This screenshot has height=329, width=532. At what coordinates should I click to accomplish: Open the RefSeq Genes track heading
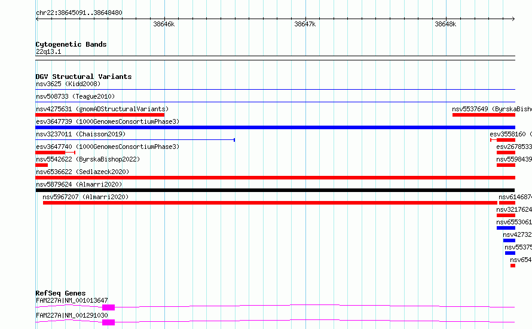pos(60,293)
